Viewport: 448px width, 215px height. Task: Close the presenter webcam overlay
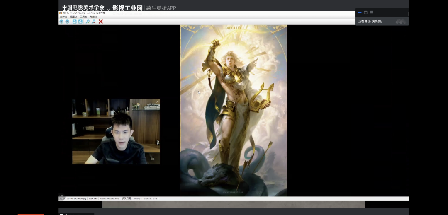click(x=157, y=101)
